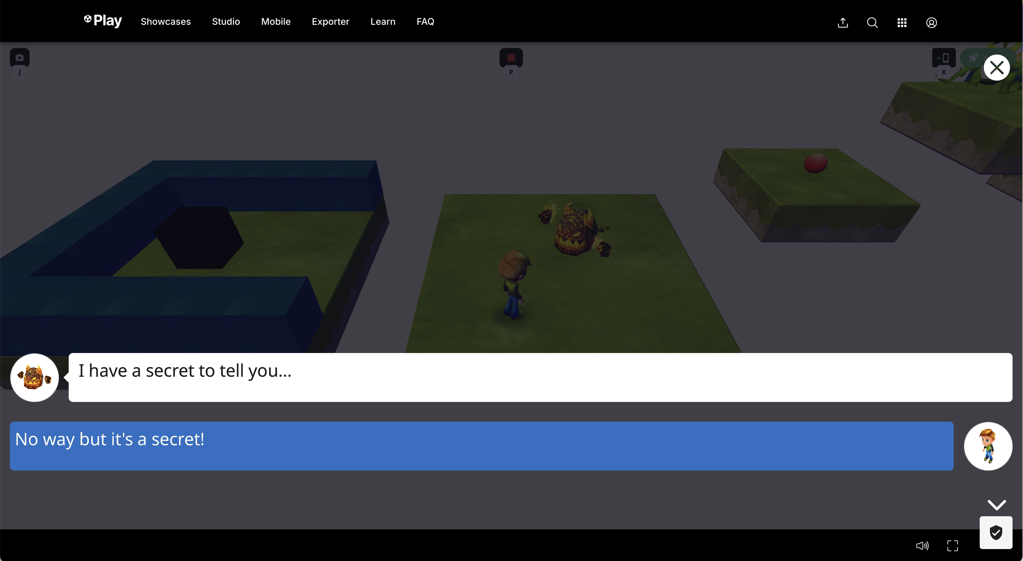Click the boy player avatar
1023x561 pixels.
(988, 446)
